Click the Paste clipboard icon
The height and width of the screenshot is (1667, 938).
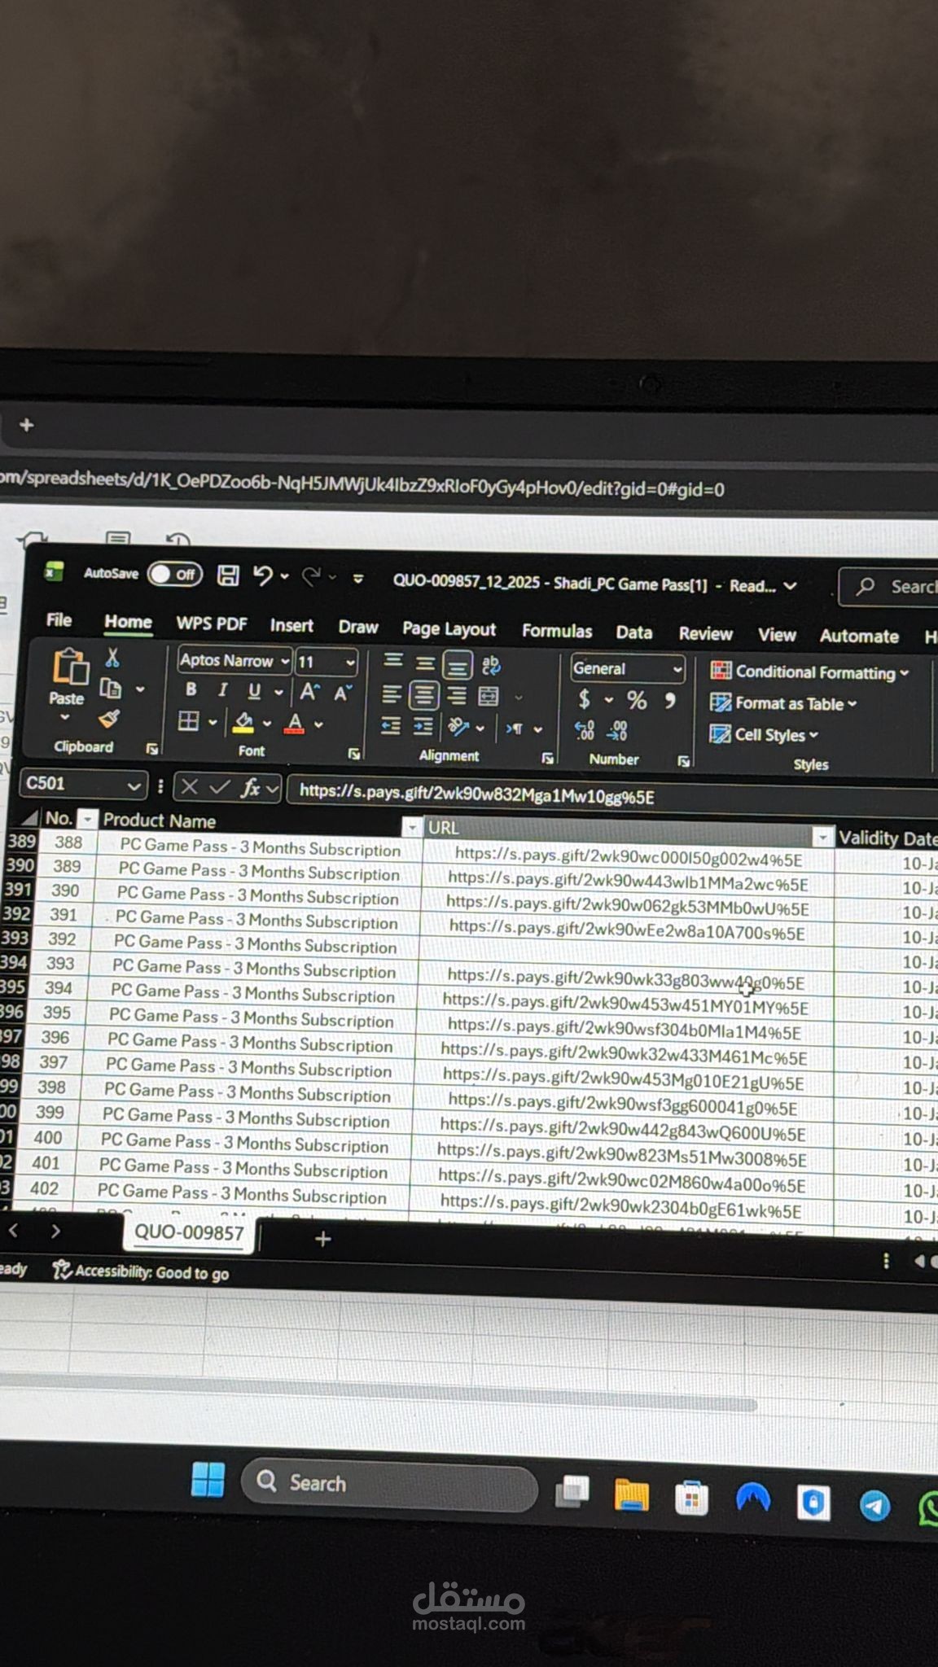tap(69, 667)
